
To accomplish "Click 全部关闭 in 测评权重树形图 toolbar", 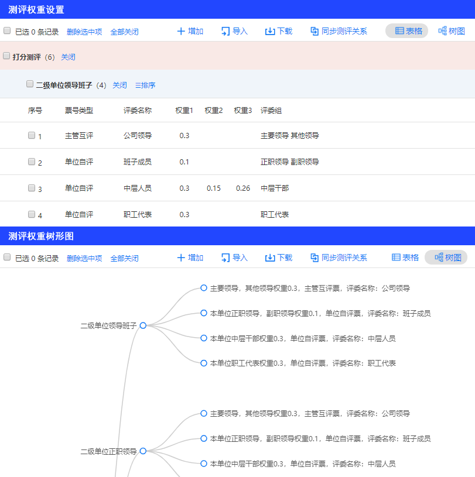I will click(x=124, y=258).
